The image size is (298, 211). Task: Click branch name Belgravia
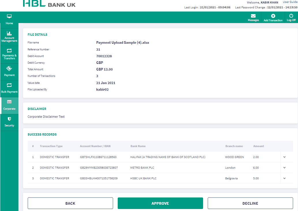tap(231, 178)
